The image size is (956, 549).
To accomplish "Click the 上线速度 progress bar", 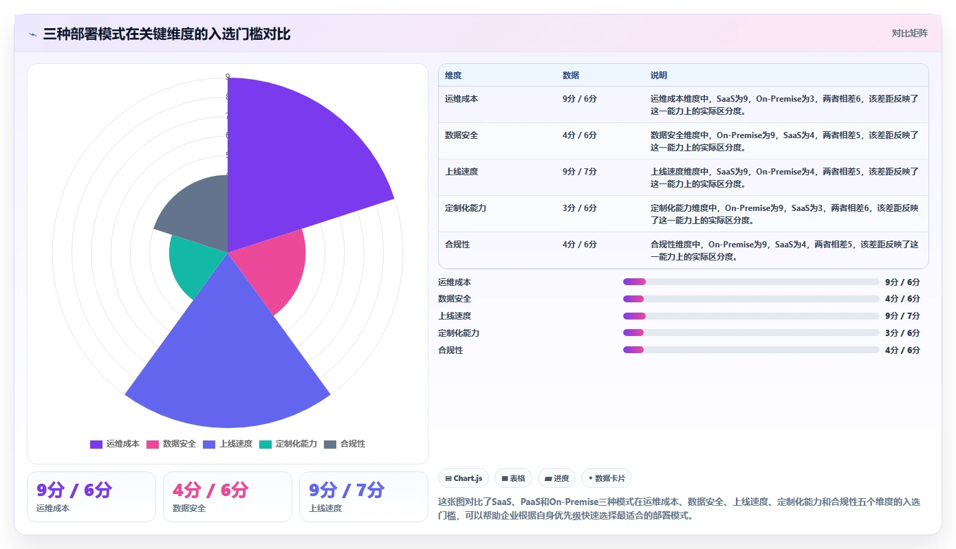I will tap(751, 316).
